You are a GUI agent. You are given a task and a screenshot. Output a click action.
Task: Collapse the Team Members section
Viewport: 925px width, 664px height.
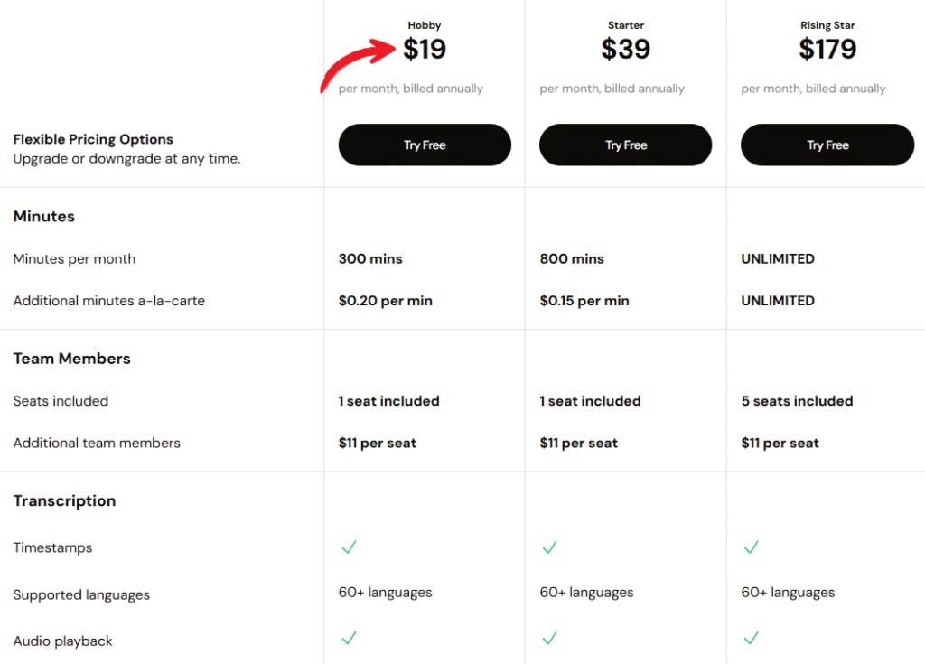(x=71, y=358)
